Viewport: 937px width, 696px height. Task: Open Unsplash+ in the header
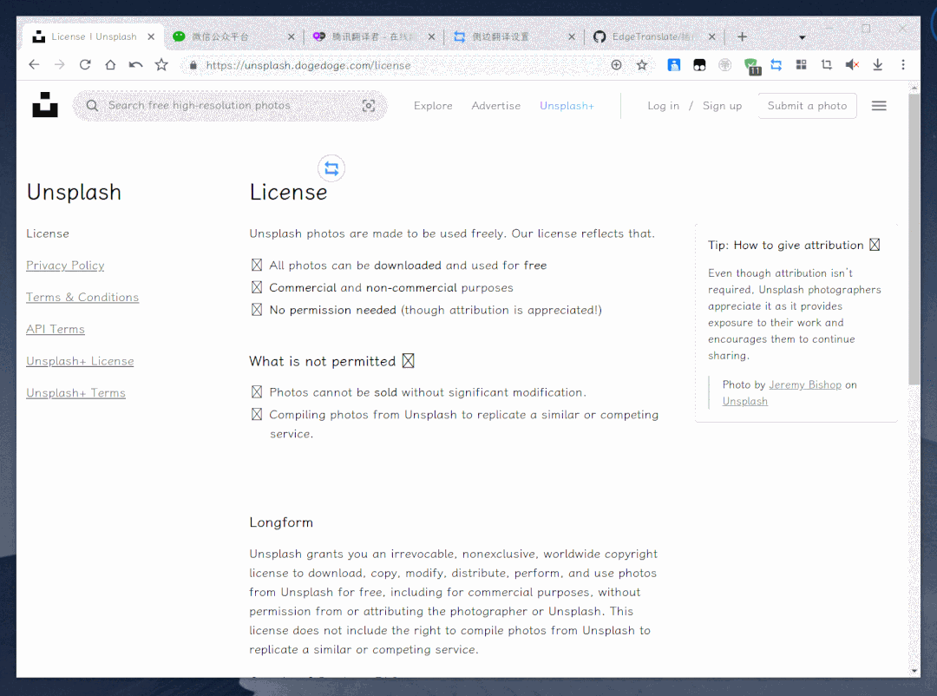point(567,106)
